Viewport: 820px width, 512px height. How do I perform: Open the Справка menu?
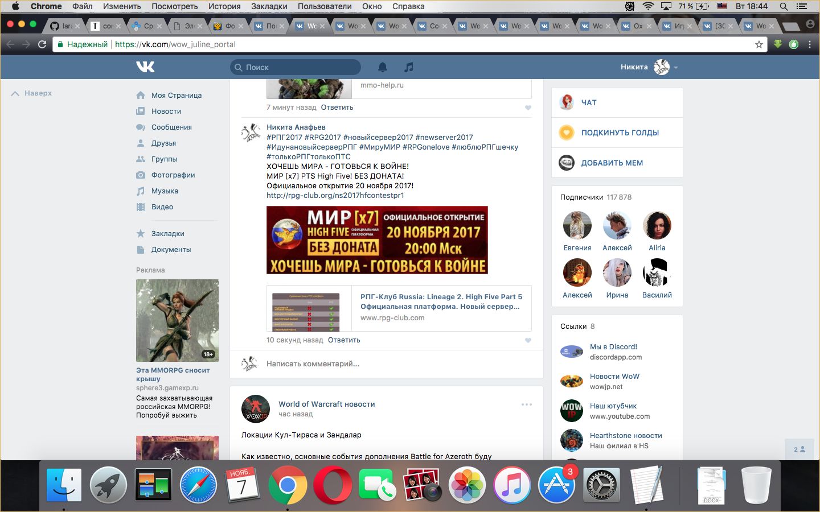(x=408, y=6)
